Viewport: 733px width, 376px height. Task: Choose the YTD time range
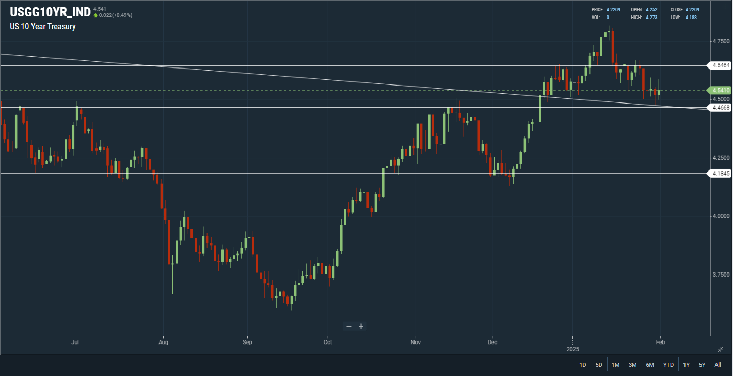point(668,365)
